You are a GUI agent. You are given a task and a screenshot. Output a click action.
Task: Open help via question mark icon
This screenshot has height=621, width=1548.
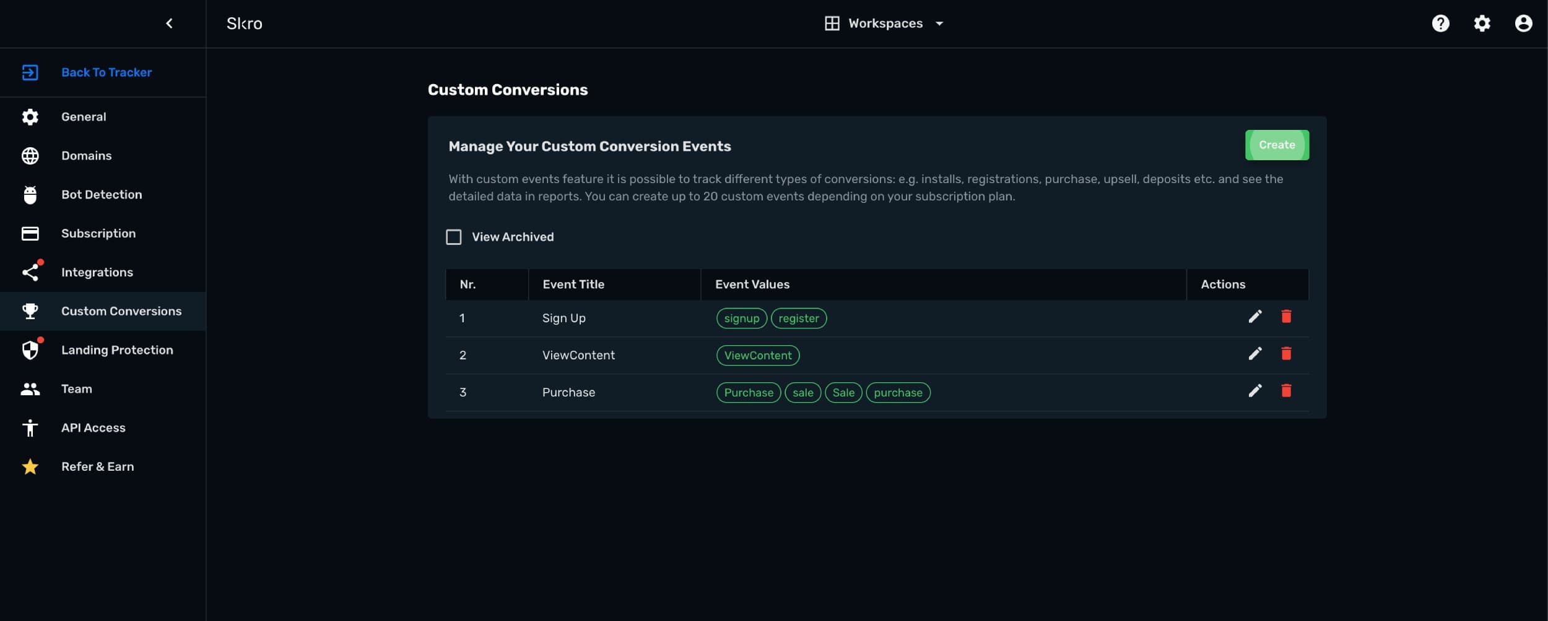tap(1440, 24)
